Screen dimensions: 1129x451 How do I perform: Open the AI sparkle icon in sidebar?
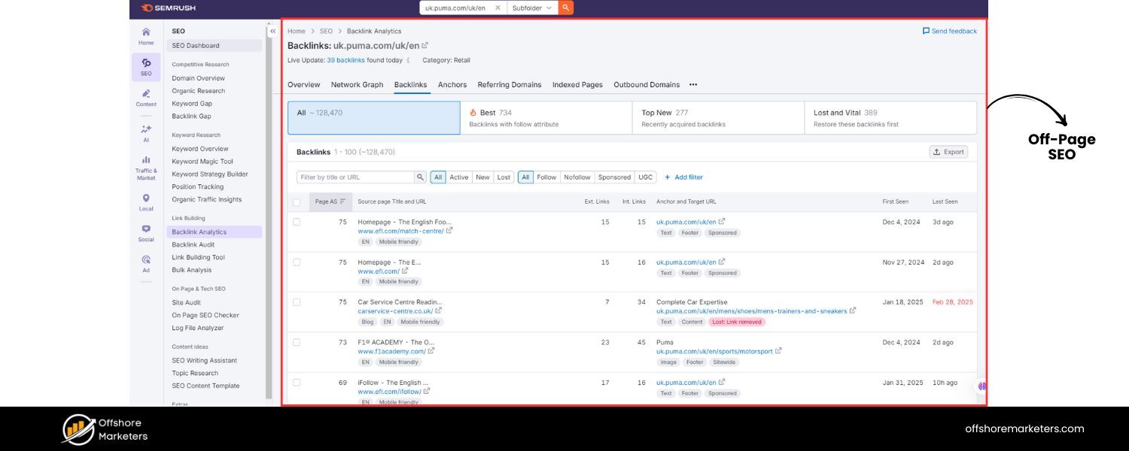coord(146,132)
